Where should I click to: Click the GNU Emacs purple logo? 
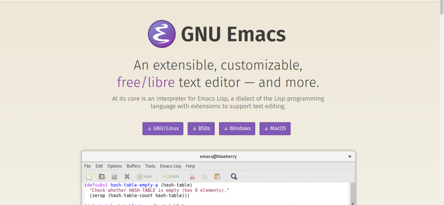162,34
